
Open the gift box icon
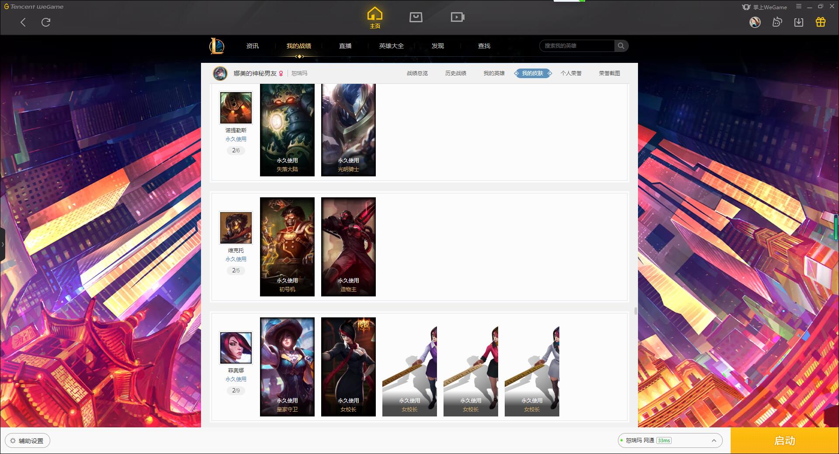(x=821, y=22)
